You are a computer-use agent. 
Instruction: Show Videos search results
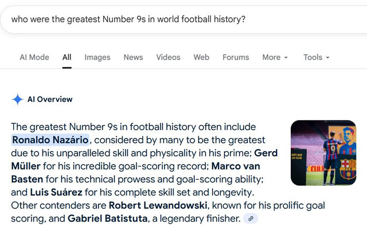tap(168, 57)
